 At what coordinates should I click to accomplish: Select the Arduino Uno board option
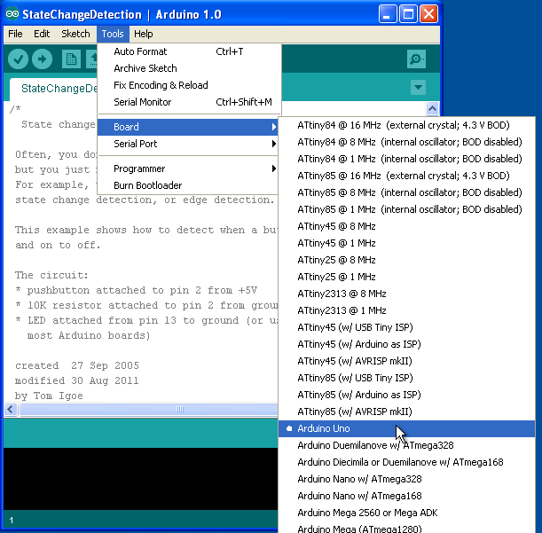tap(324, 429)
